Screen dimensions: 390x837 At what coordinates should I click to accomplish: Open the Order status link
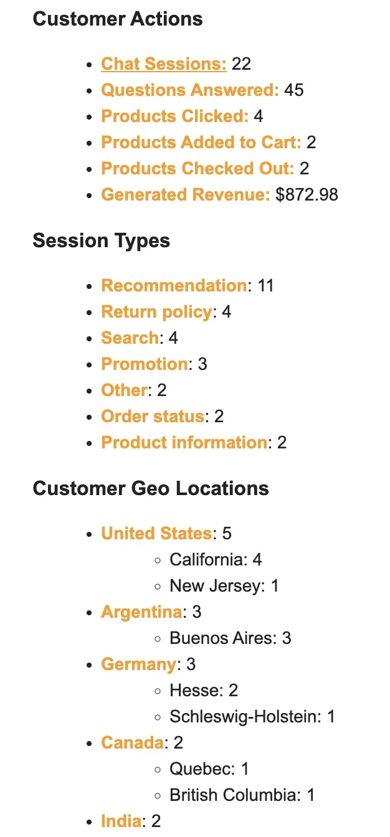(153, 417)
